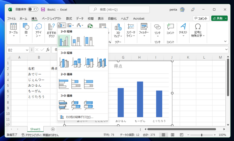234x141 pixels.
Task: Open the テキスト (Text) ribbon button
Action: 183,30
